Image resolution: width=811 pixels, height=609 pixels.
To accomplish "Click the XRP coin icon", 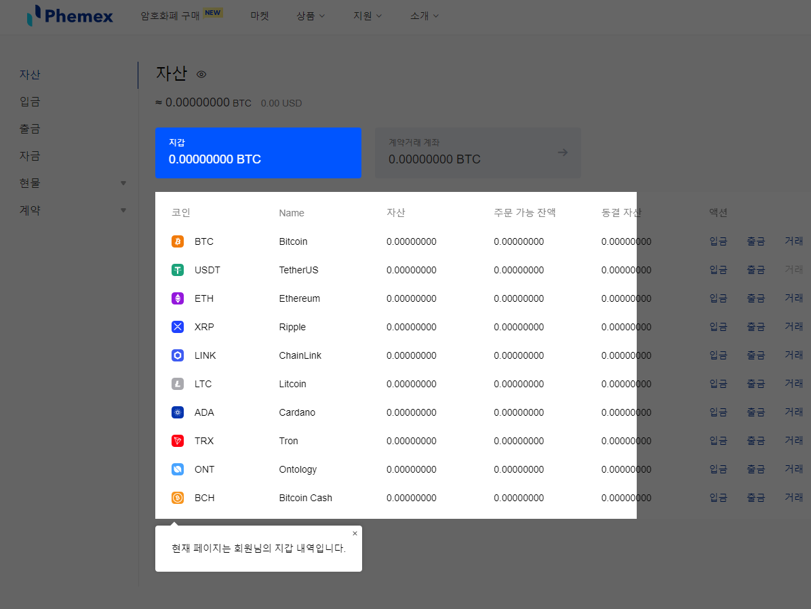I will (178, 327).
